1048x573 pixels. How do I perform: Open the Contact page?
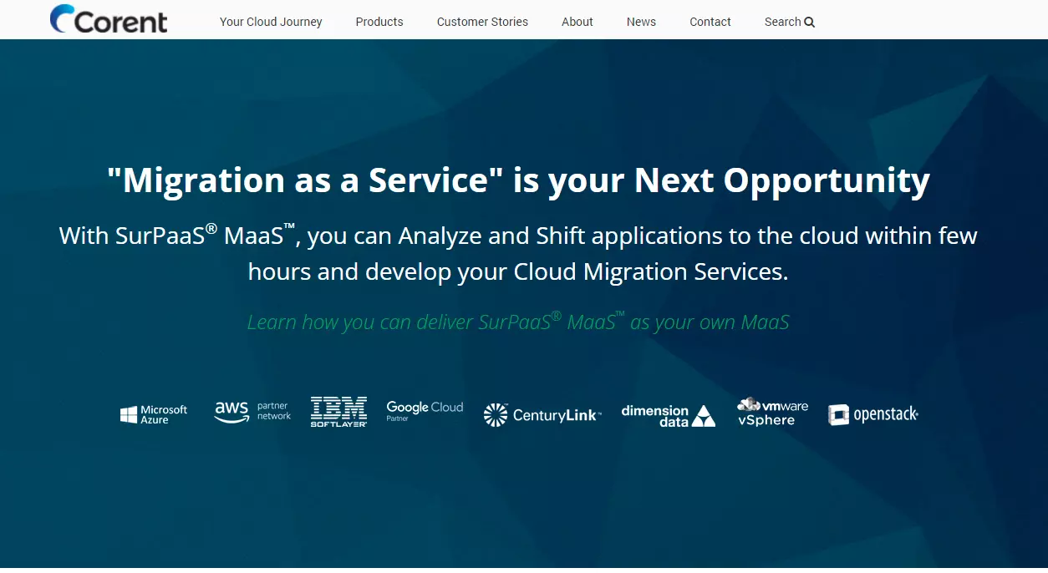click(710, 22)
